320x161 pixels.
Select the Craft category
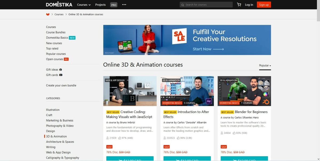tap(49, 115)
